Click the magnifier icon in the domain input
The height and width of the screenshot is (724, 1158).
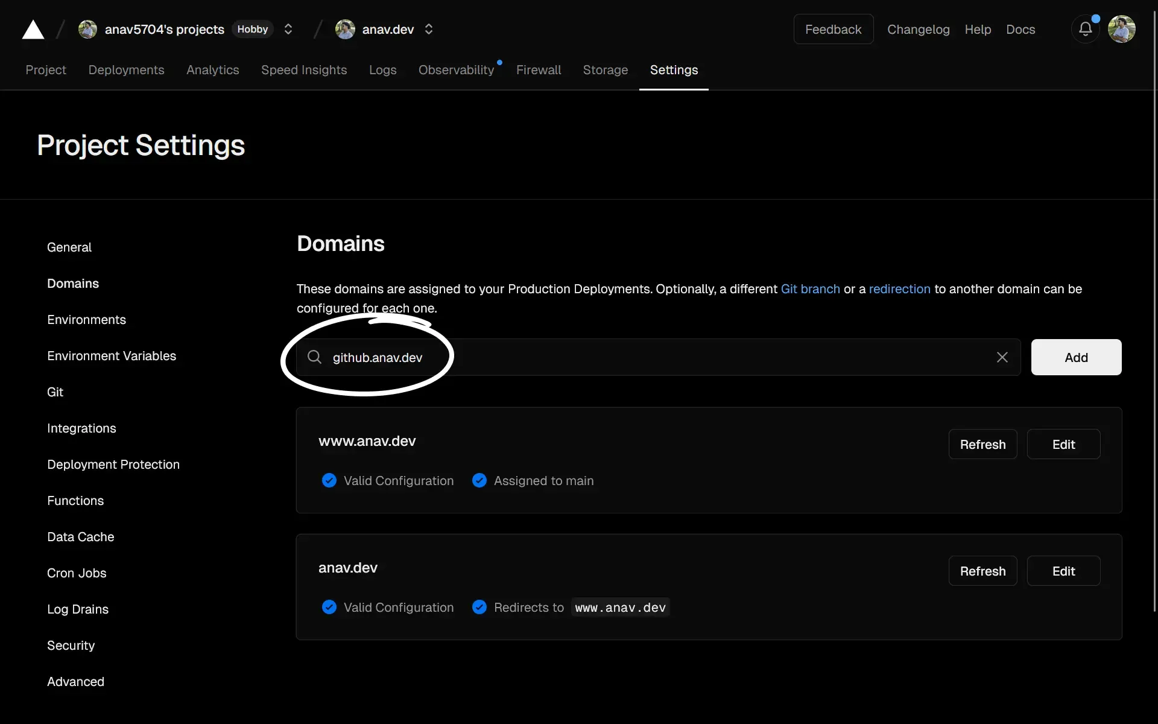point(314,357)
